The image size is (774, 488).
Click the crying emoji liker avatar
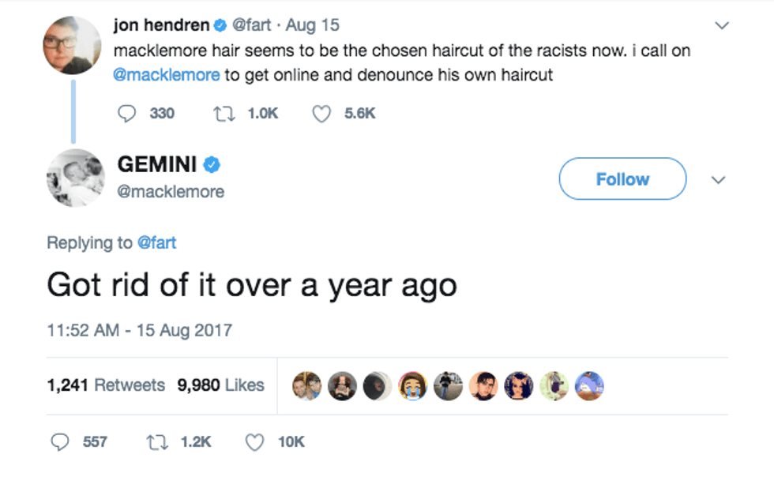point(414,385)
